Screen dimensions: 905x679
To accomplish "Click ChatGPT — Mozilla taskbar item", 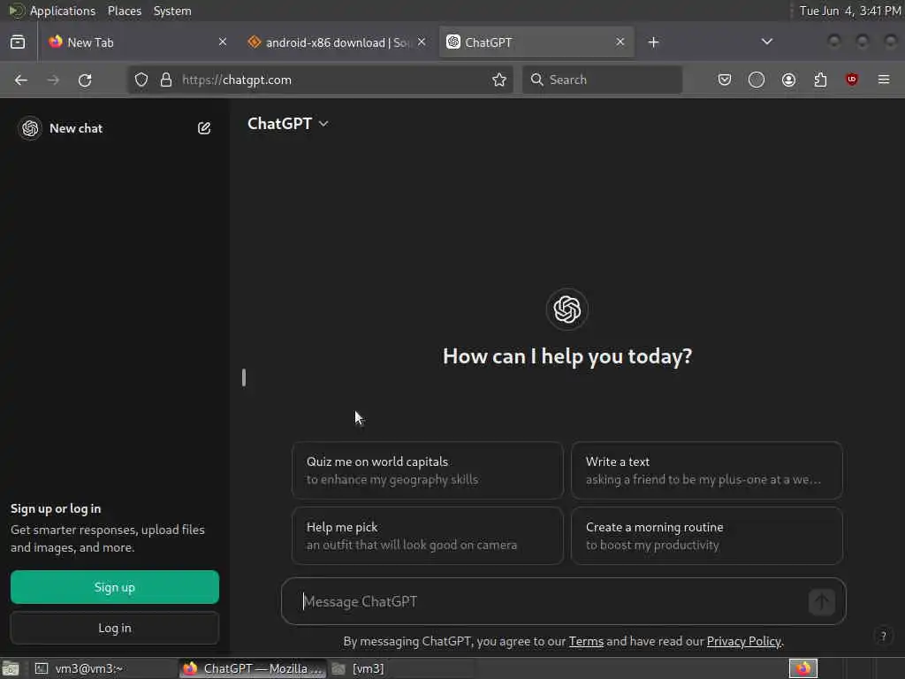I will [253, 668].
